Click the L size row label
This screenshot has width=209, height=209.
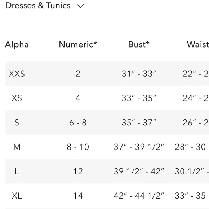(17, 172)
